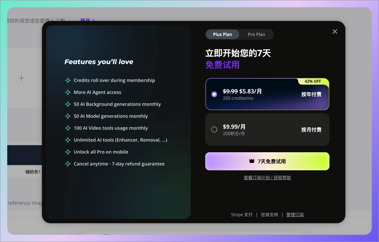Click star icon beside More AI Agent access
The height and width of the screenshot is (242, 379).
[x=68, y=92]
